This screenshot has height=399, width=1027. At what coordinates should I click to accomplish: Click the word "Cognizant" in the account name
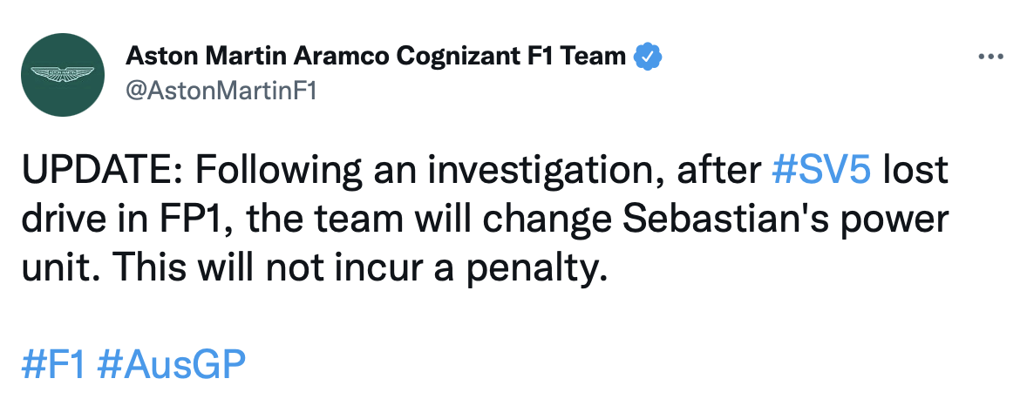[459, 57]
